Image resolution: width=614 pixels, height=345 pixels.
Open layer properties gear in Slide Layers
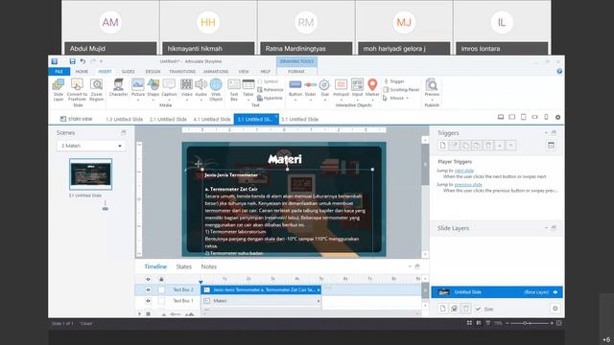click(555, 309)
